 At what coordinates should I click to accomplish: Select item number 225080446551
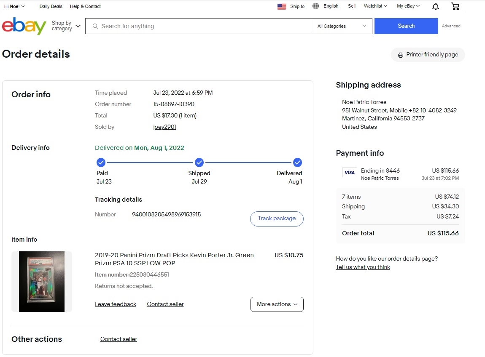pos(149,274)
